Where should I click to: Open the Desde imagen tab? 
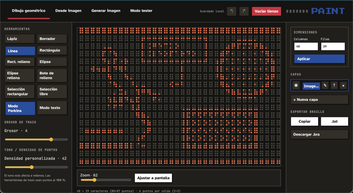point(68,11)
